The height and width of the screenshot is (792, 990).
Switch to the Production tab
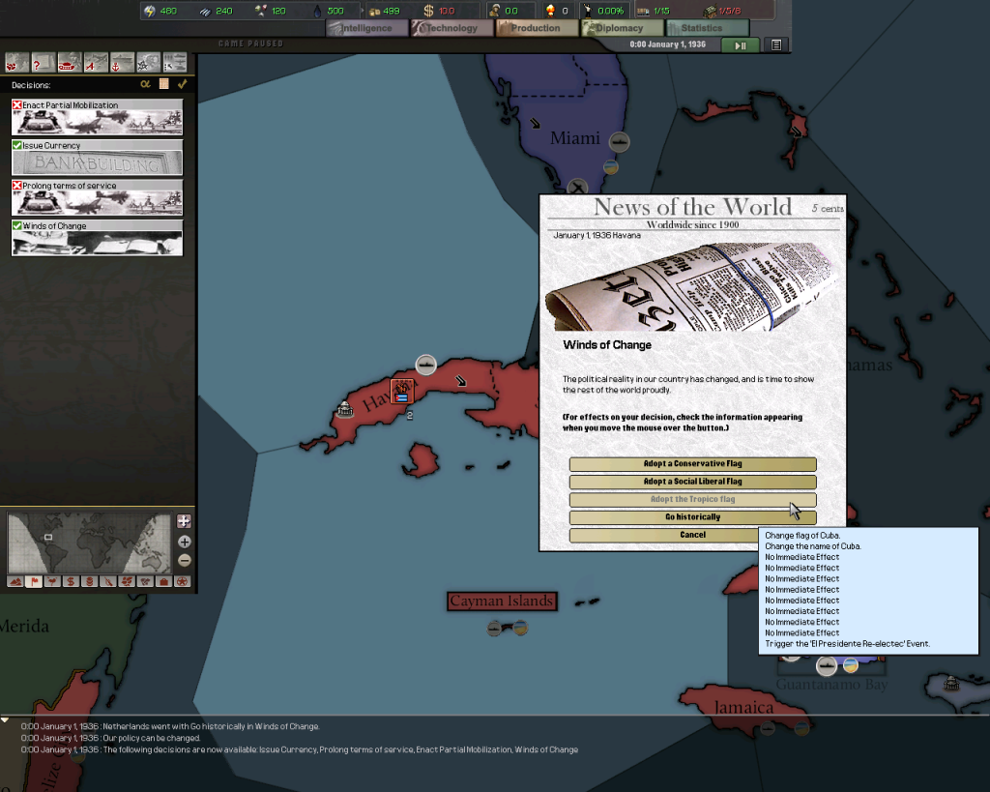[x=536, y=28]
